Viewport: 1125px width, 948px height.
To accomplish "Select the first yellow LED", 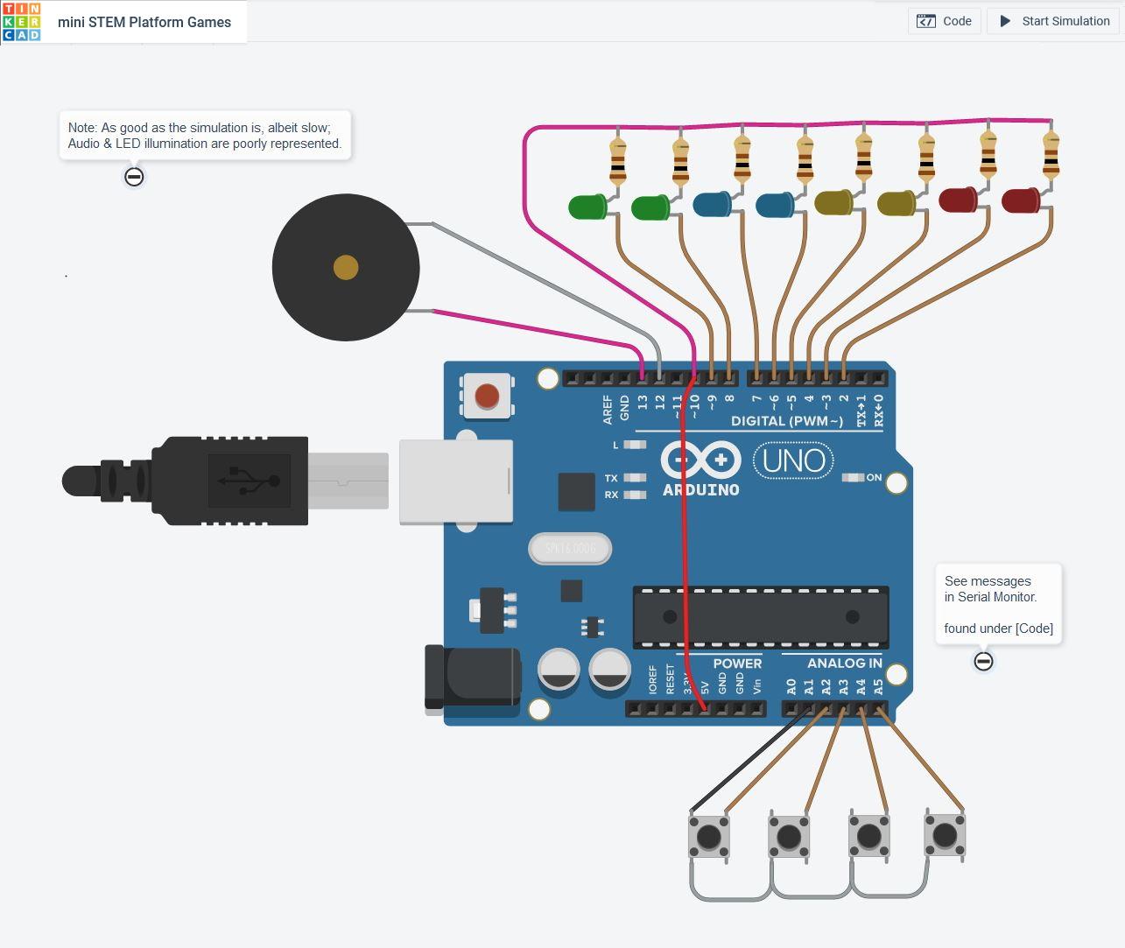I will point(833,202).
